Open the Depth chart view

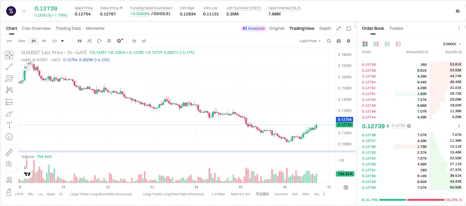coord(325,28)
